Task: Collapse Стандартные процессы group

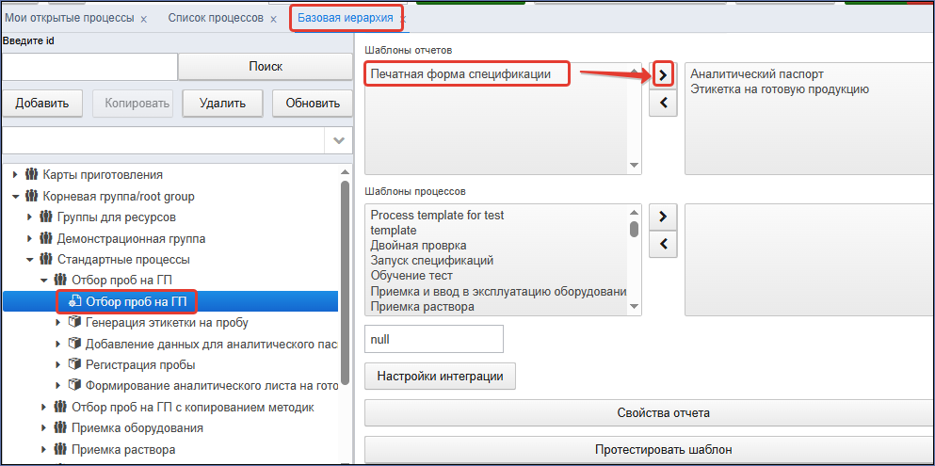Action: [29, 260]
